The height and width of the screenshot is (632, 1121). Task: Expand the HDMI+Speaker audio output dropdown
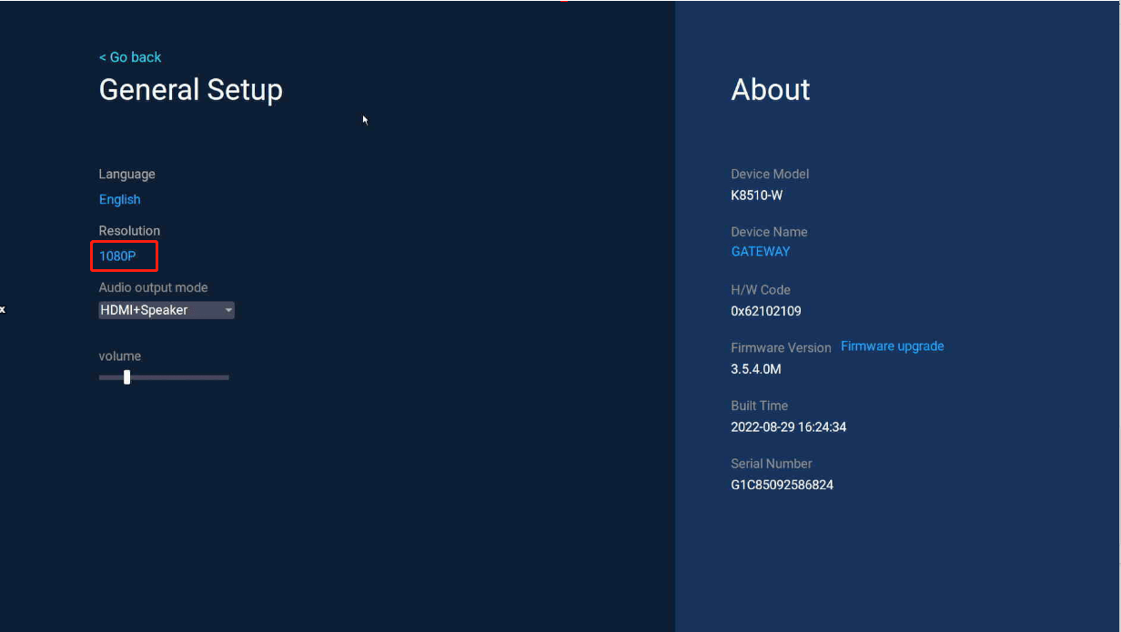coord(166,310)
